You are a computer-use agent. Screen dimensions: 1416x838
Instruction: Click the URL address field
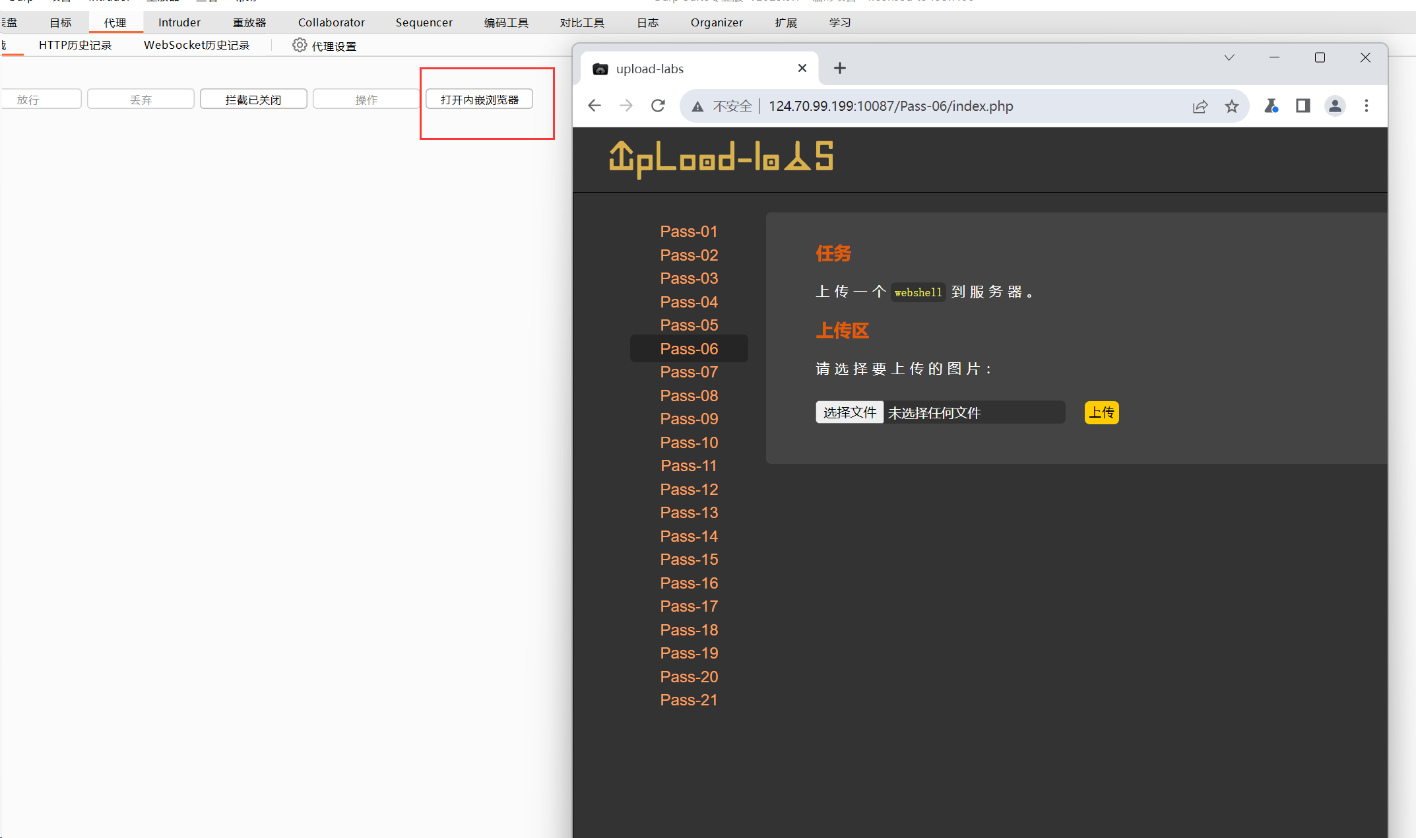click(x=891, y=106)
